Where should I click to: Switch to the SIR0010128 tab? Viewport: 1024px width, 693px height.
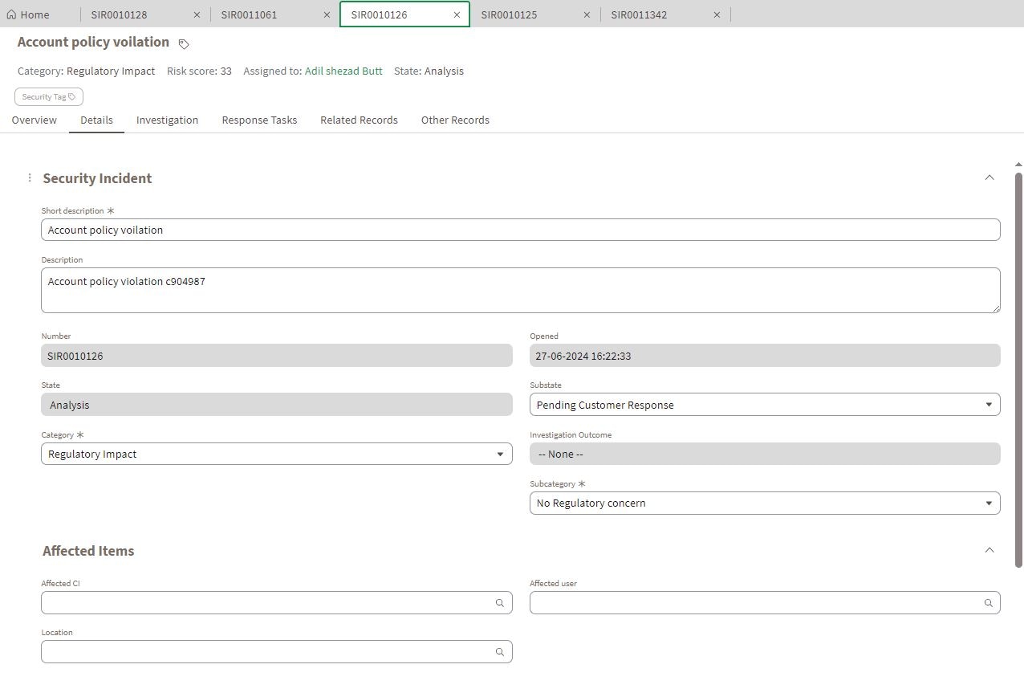click(x=119, y=14)
